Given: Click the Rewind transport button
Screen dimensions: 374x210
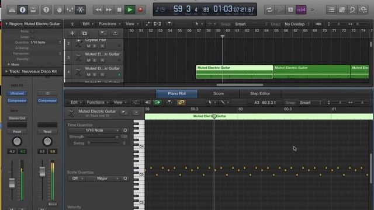Looking at the screenshot, I should pos(98,10).
